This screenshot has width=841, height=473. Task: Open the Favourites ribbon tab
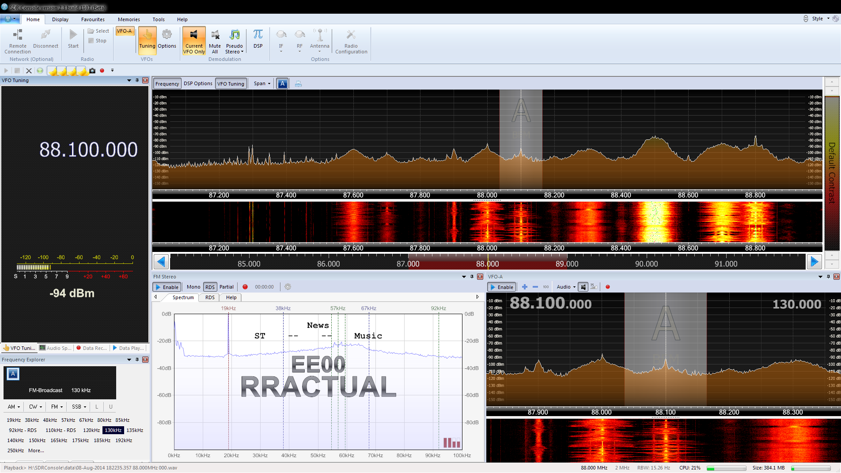(x=93, y=19)
